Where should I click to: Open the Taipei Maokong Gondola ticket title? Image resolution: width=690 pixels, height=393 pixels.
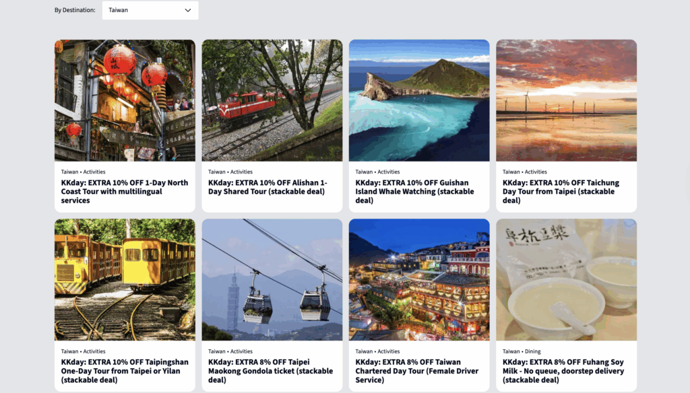271,371
